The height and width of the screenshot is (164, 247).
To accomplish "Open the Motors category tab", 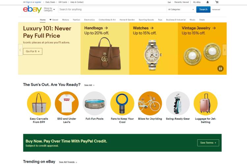I will pos(66,20).
